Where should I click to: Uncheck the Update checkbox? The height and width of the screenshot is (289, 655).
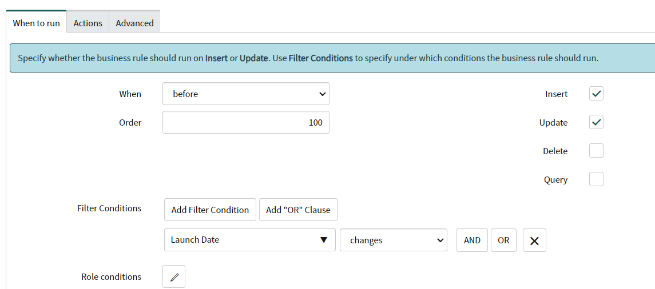point(596,123)
